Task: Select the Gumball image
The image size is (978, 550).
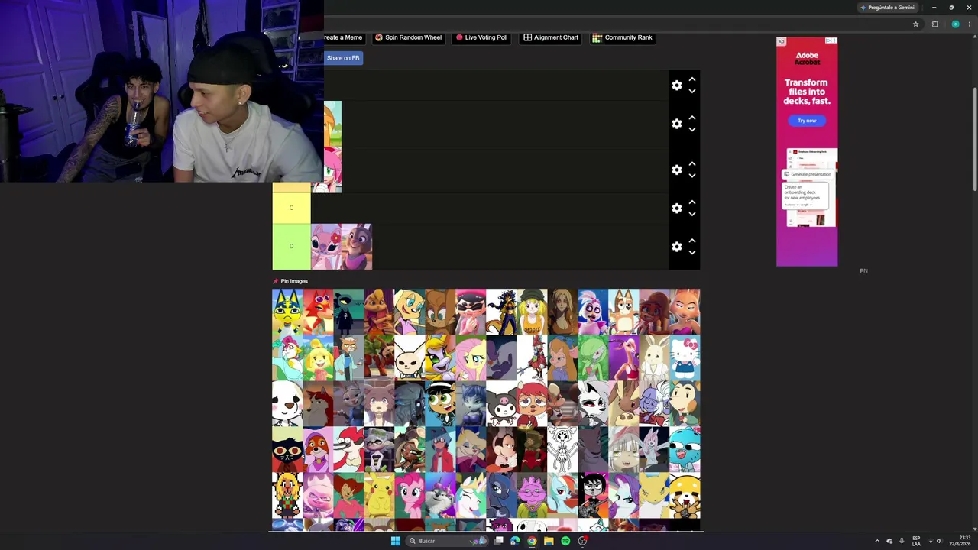Action: (x=685, y=449)
